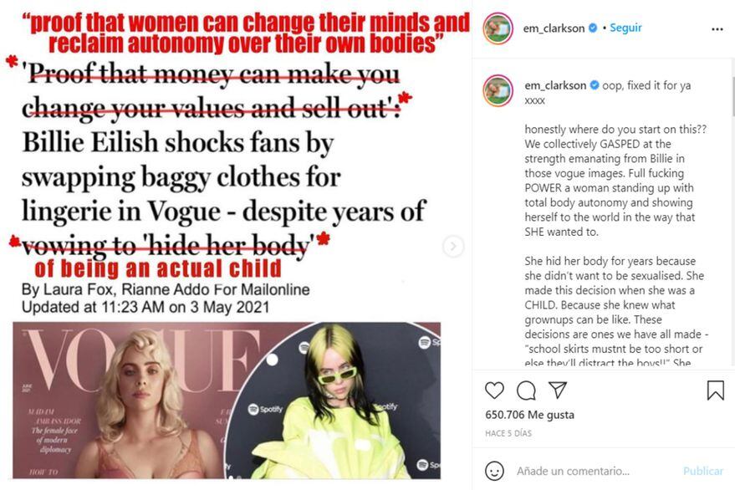Follow em_clarkson via Seguir link
735x490 pixels.
coord(625,28)
